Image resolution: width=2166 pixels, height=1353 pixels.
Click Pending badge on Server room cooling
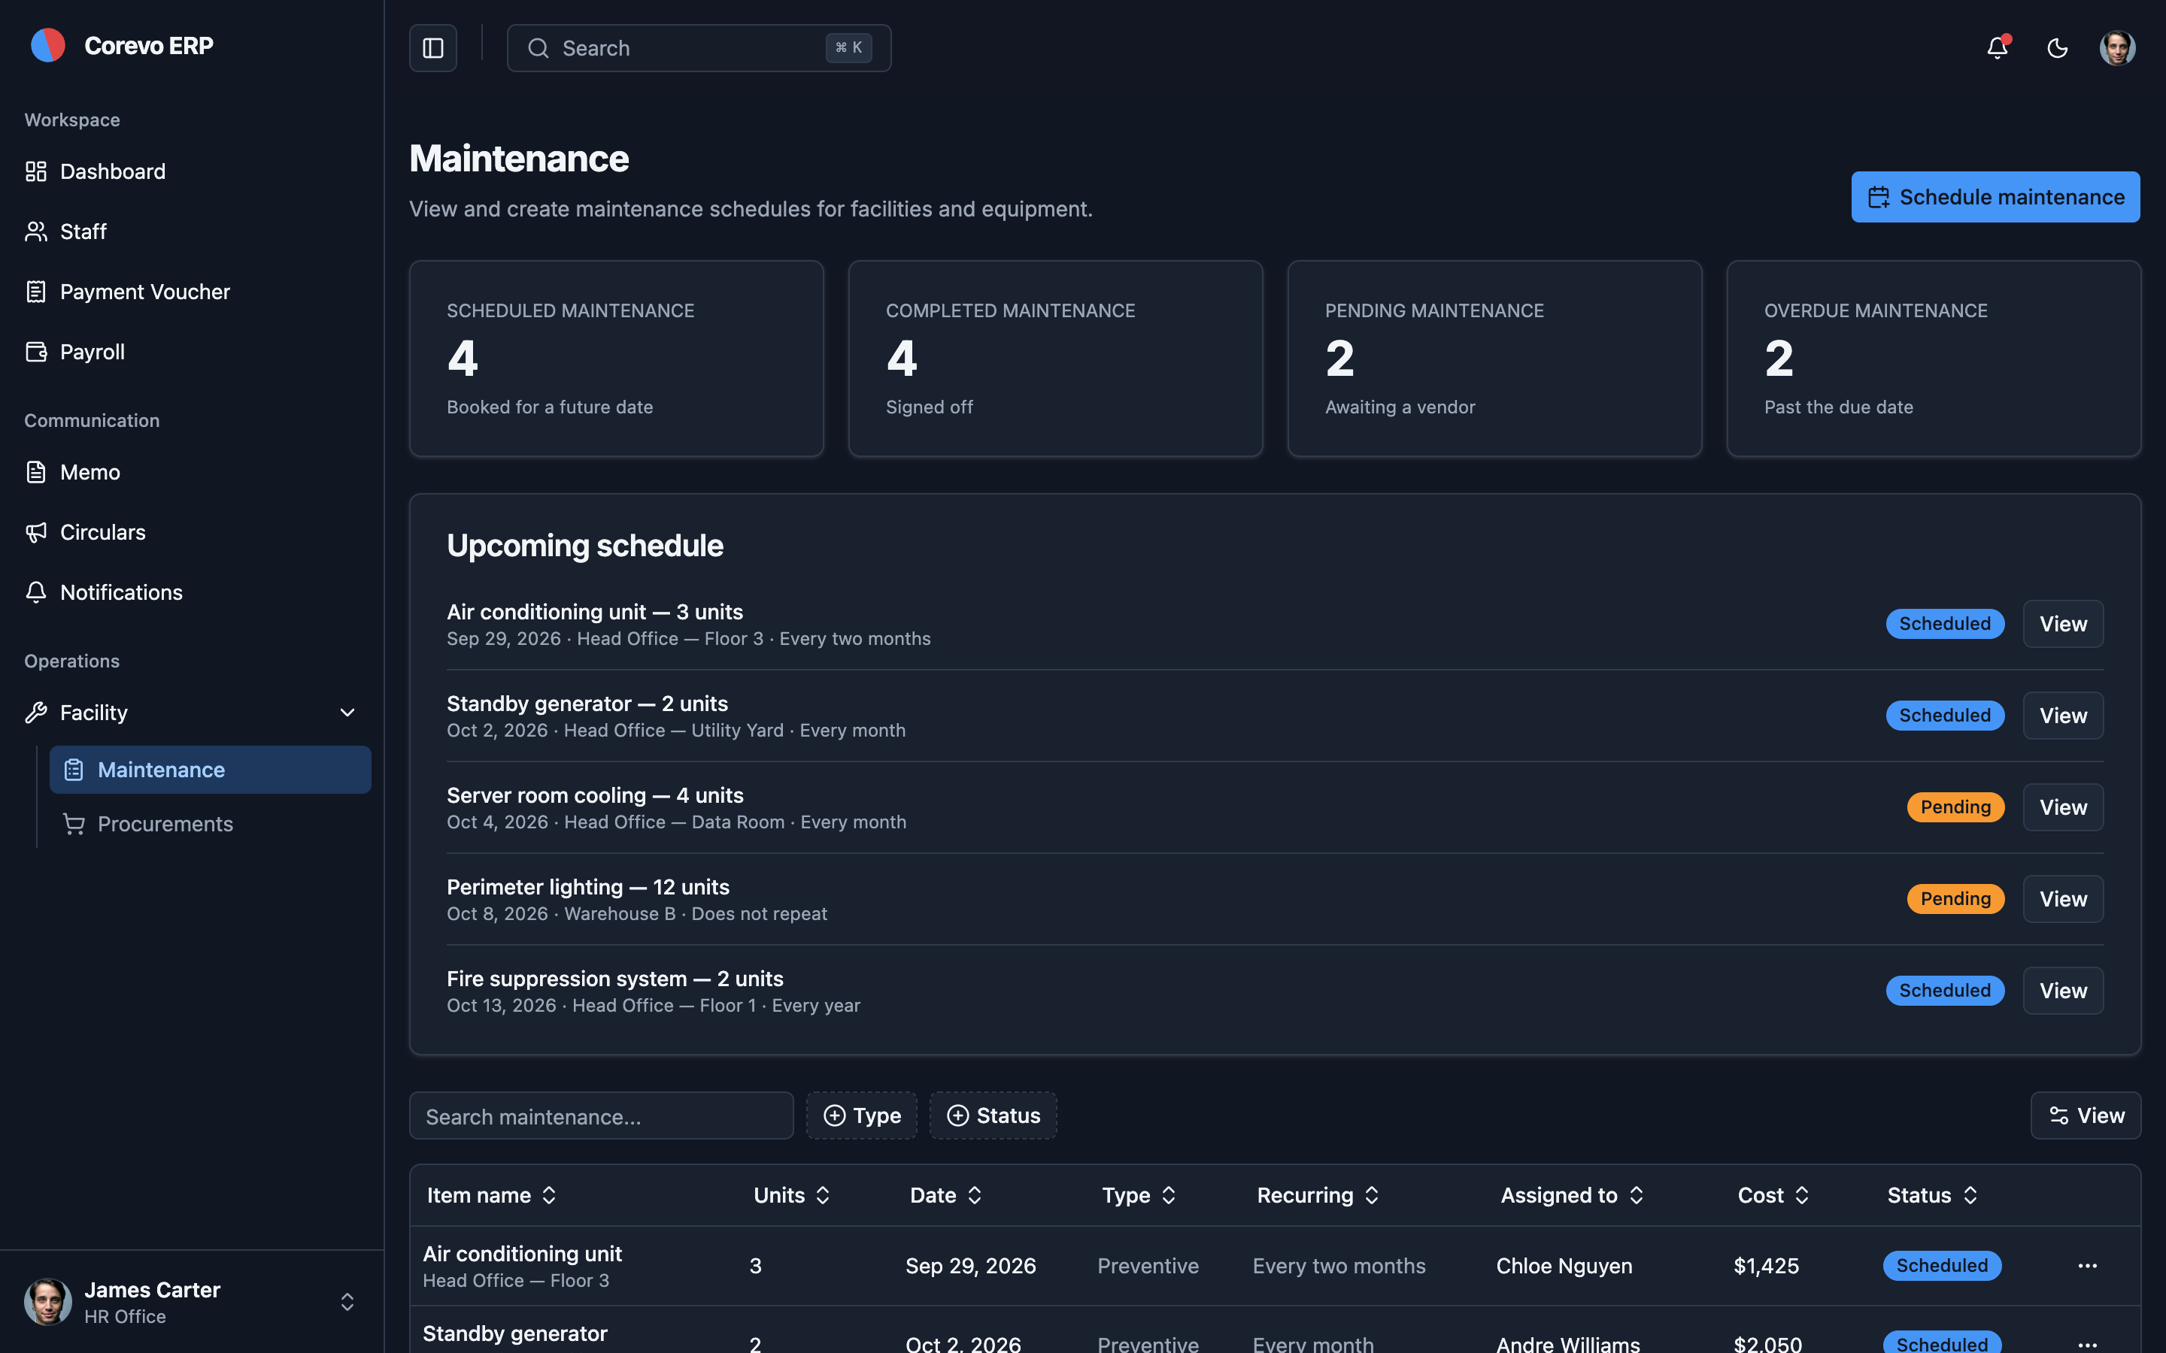[1955, 807]
